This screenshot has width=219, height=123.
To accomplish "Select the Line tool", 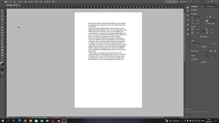I will click(x=2, y=25).
